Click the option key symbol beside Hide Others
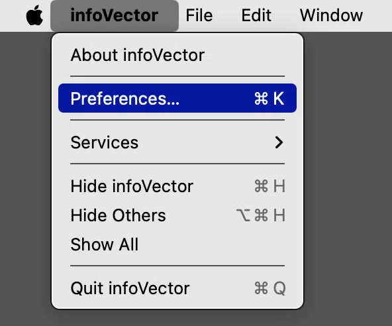This screenshot has width=392, height=326. [x=243, y=215]
